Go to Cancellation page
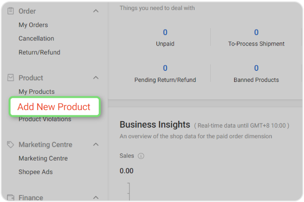This screenshot has width=304, height=202. (36, 39)
